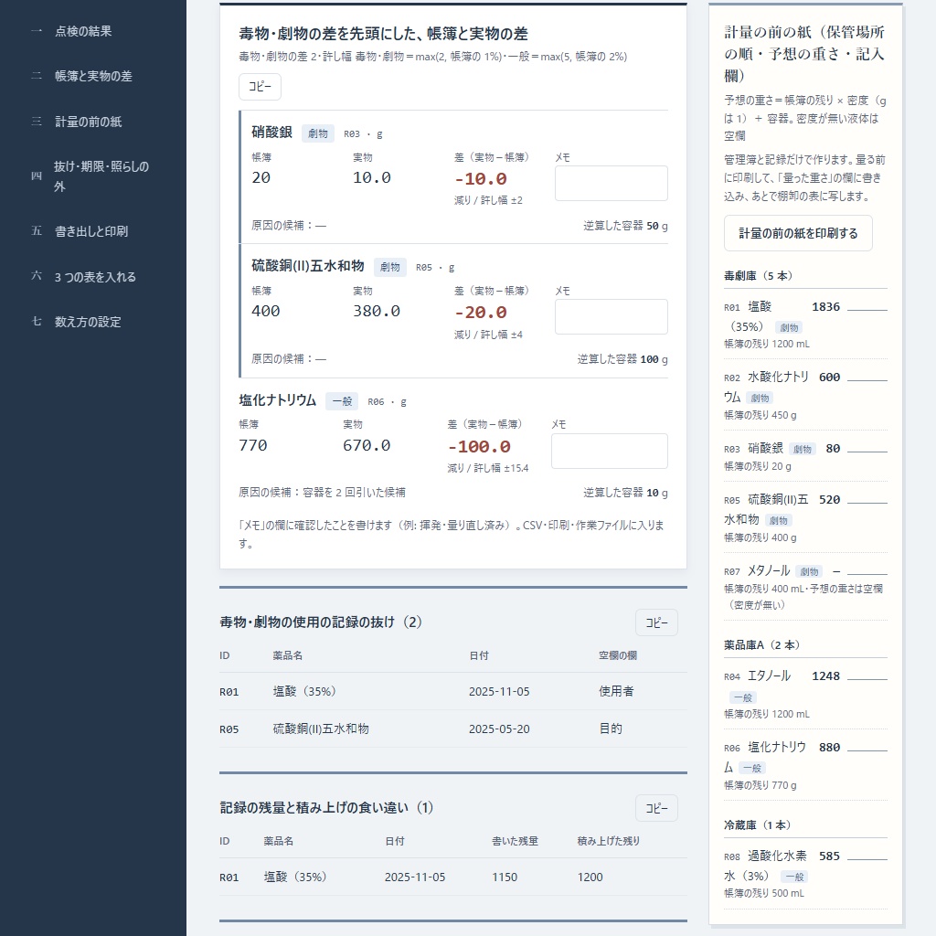Click the -10.0 difference value

(481, 178)
